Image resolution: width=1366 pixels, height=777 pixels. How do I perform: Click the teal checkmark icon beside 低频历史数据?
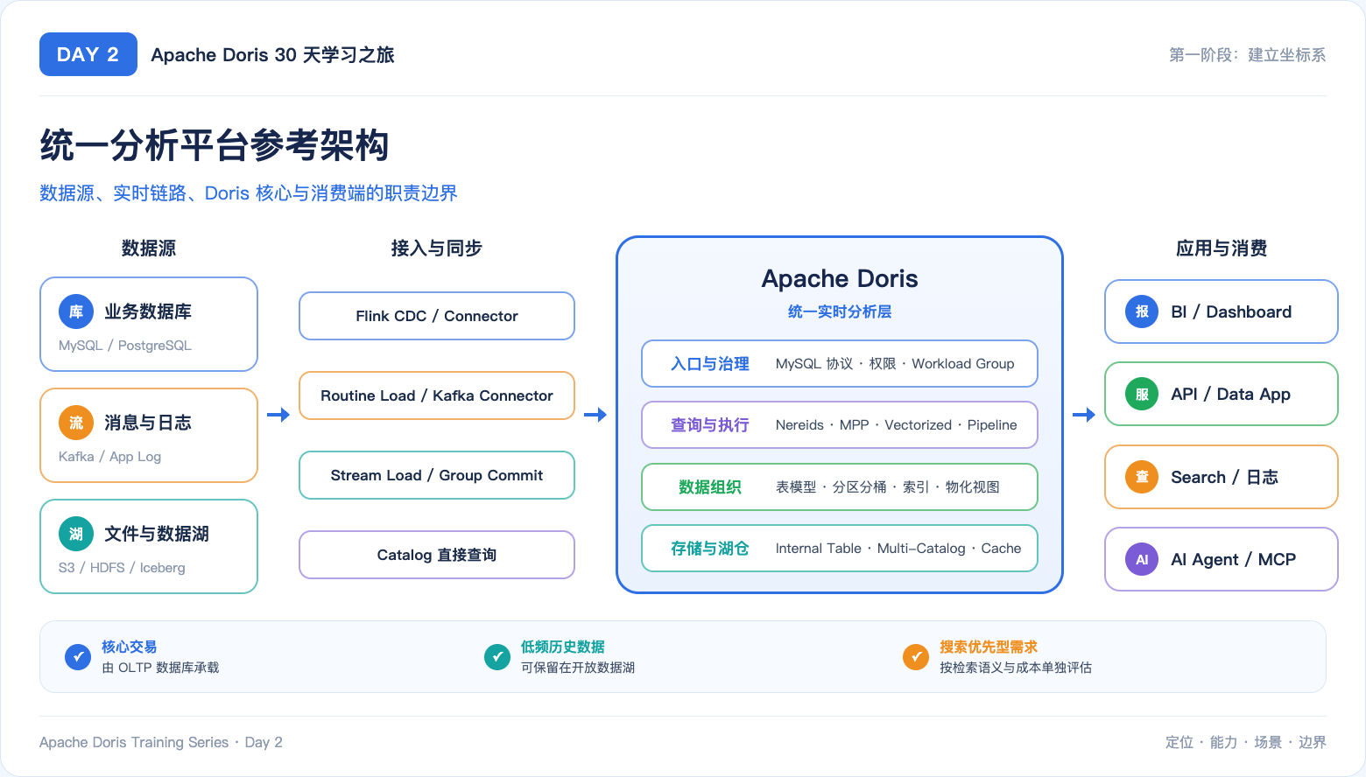tap(497, 656)
